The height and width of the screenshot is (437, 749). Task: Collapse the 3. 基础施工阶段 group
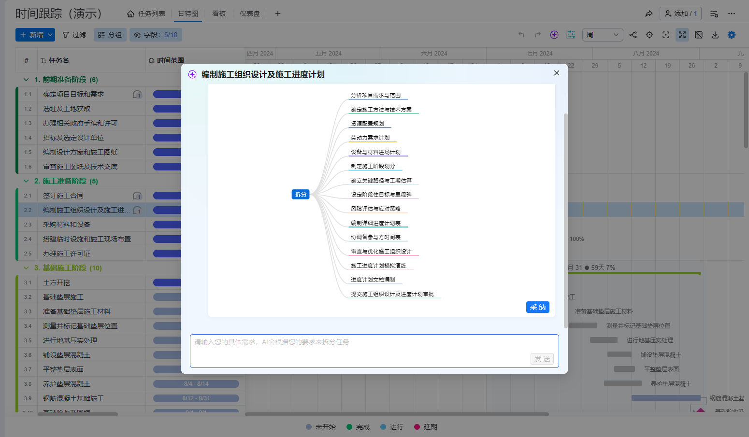coord(26,268)
